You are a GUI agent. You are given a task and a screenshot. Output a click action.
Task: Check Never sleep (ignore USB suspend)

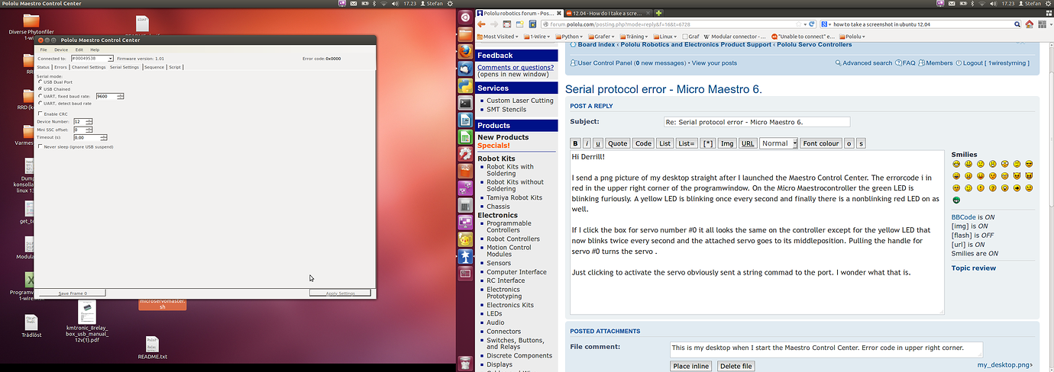(40, 146)
